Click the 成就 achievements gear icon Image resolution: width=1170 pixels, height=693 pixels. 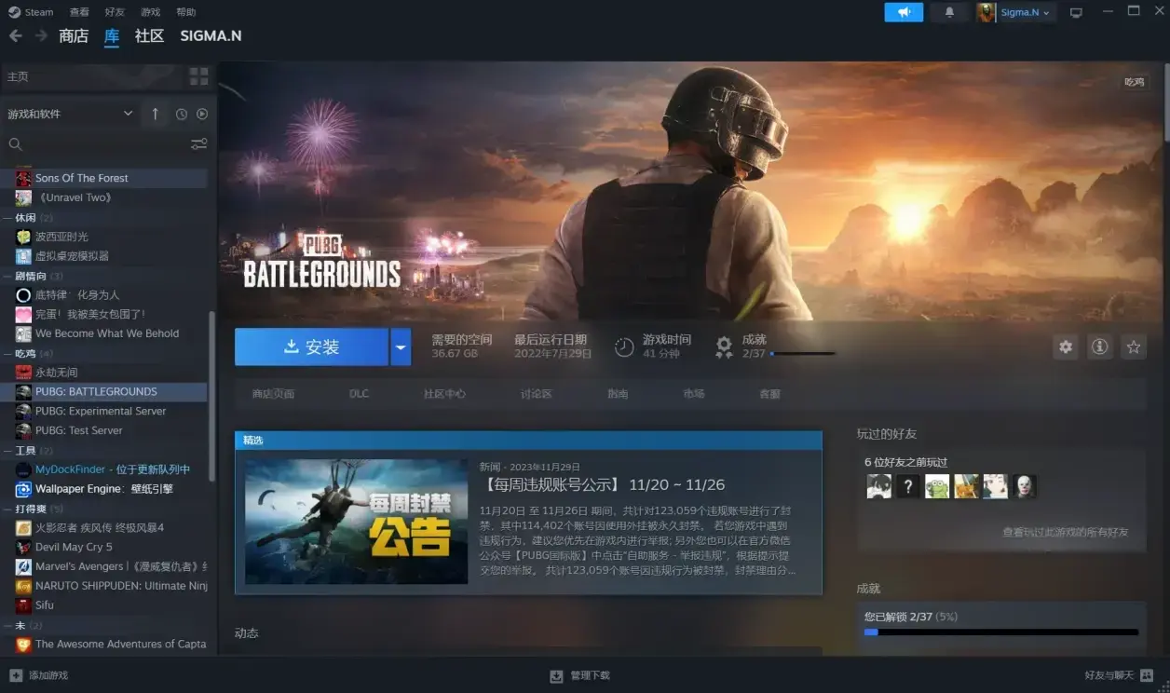click(x=724, y=347)
